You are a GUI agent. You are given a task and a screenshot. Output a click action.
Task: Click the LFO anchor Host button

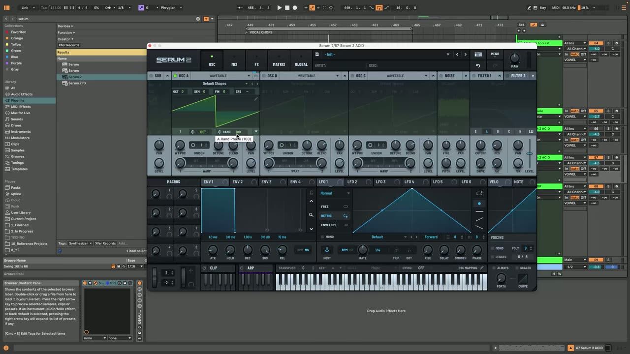point(326,250)
